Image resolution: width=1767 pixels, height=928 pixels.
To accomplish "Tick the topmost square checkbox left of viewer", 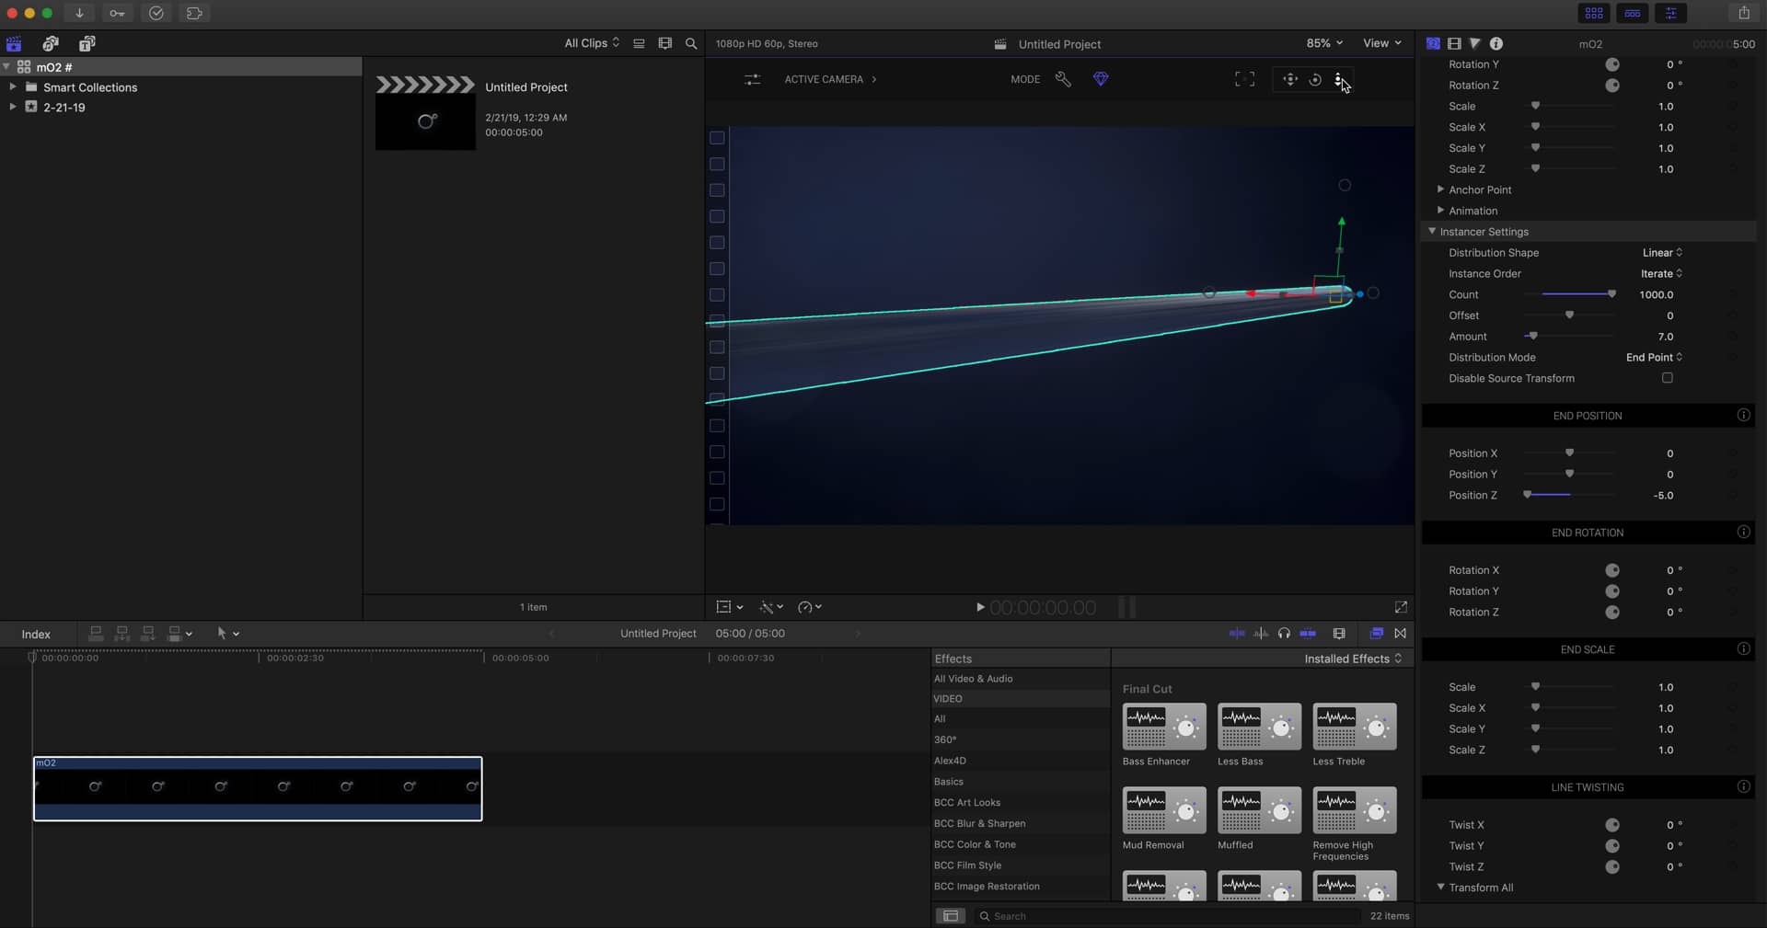I will tap(717, 138).
